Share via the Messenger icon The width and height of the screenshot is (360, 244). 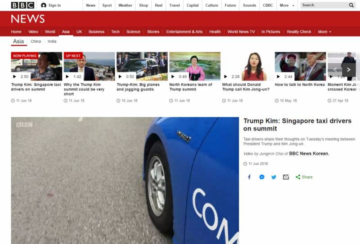pyautogui.click(x=261, y=177)
